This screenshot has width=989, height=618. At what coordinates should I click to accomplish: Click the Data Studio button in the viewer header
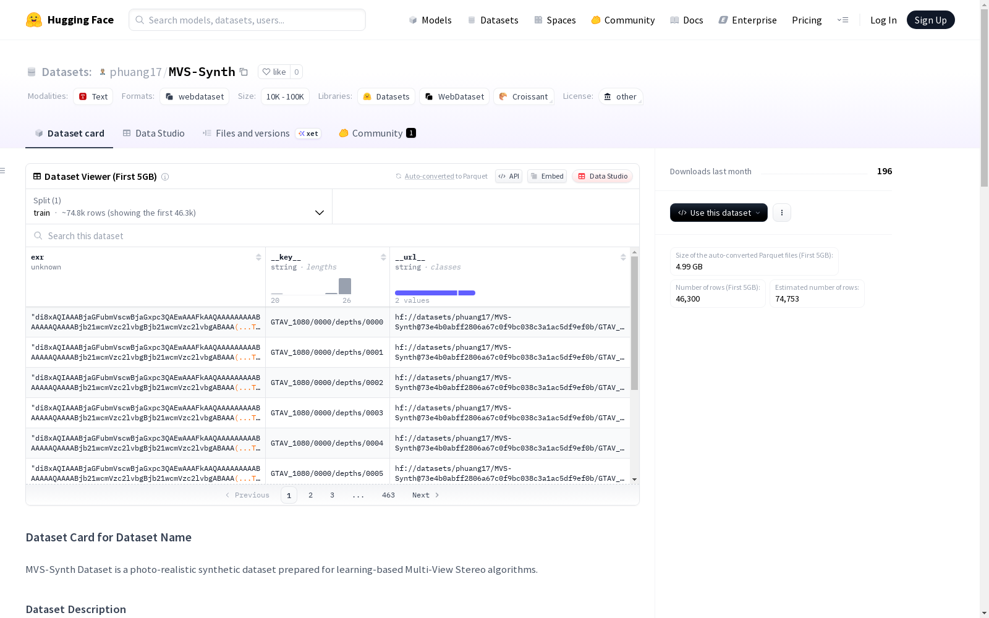coord(603,176)
